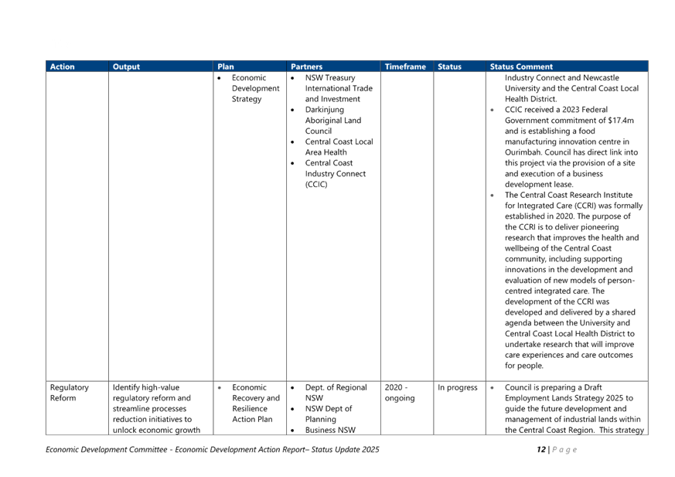The width and height of the screenshot is (675, 477).
Task: Click 'centred integrated care. The' text line
Action: pyautogui.click(x=554, y=291)
